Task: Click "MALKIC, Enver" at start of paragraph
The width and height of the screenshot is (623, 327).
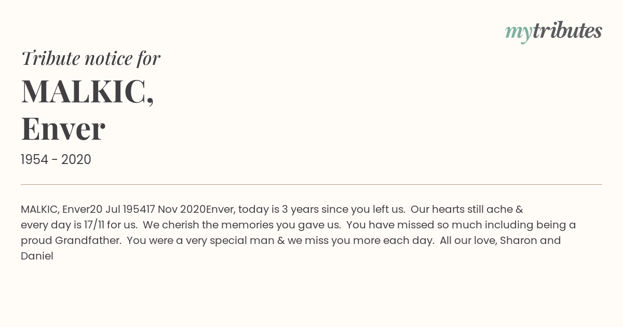Action: pos(55,210)
